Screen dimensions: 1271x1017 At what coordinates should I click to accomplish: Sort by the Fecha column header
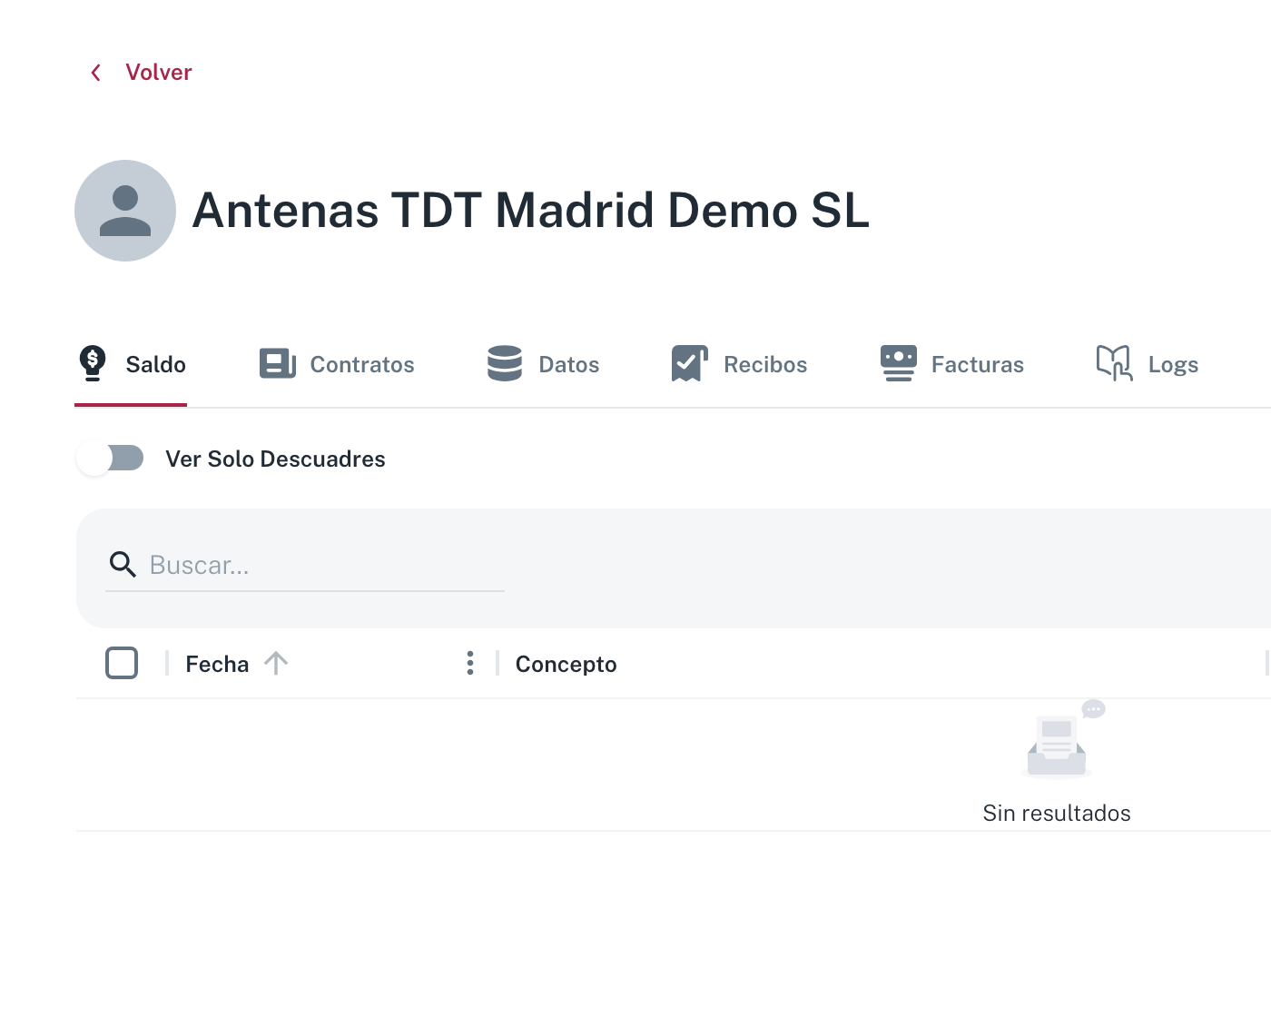click(x=217, y=664)
